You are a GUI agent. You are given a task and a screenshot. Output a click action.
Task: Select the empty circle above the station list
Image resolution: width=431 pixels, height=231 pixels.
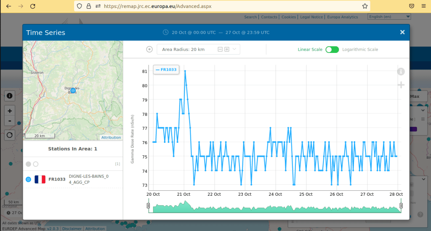click(x=36, y=164)
